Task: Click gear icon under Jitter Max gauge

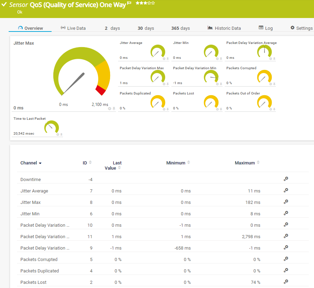Action: pos(110,108)
